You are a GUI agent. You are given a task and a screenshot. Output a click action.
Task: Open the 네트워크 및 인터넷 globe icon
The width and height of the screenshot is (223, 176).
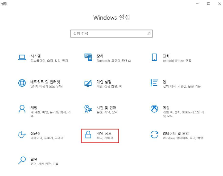(22, 83)
